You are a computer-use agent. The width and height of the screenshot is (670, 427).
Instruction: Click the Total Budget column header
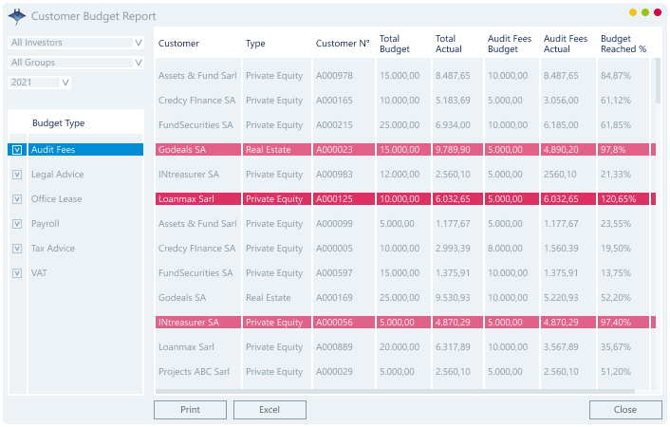tap(395, 44)
